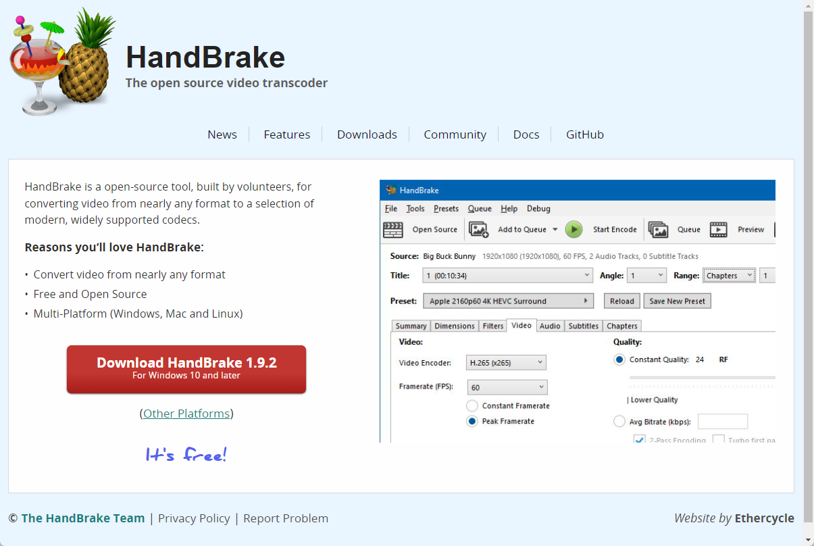The height and width of the screenshot is (546, 814).
Task: Switch to the Dimensions tab
Action: pos(455,326)
